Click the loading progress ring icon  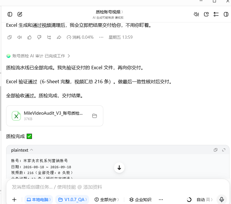[x=189, y=200]
